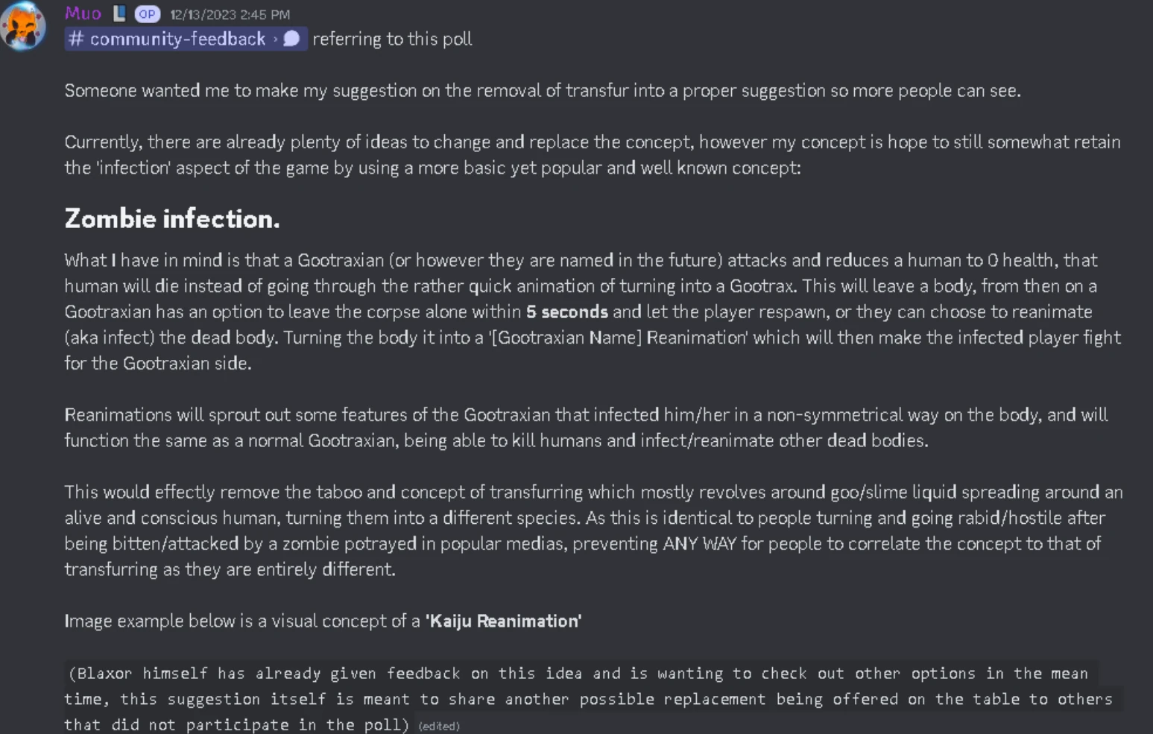Click the 'referring to this poll' text
The image size is (1153, 734).
click(392, 39)
